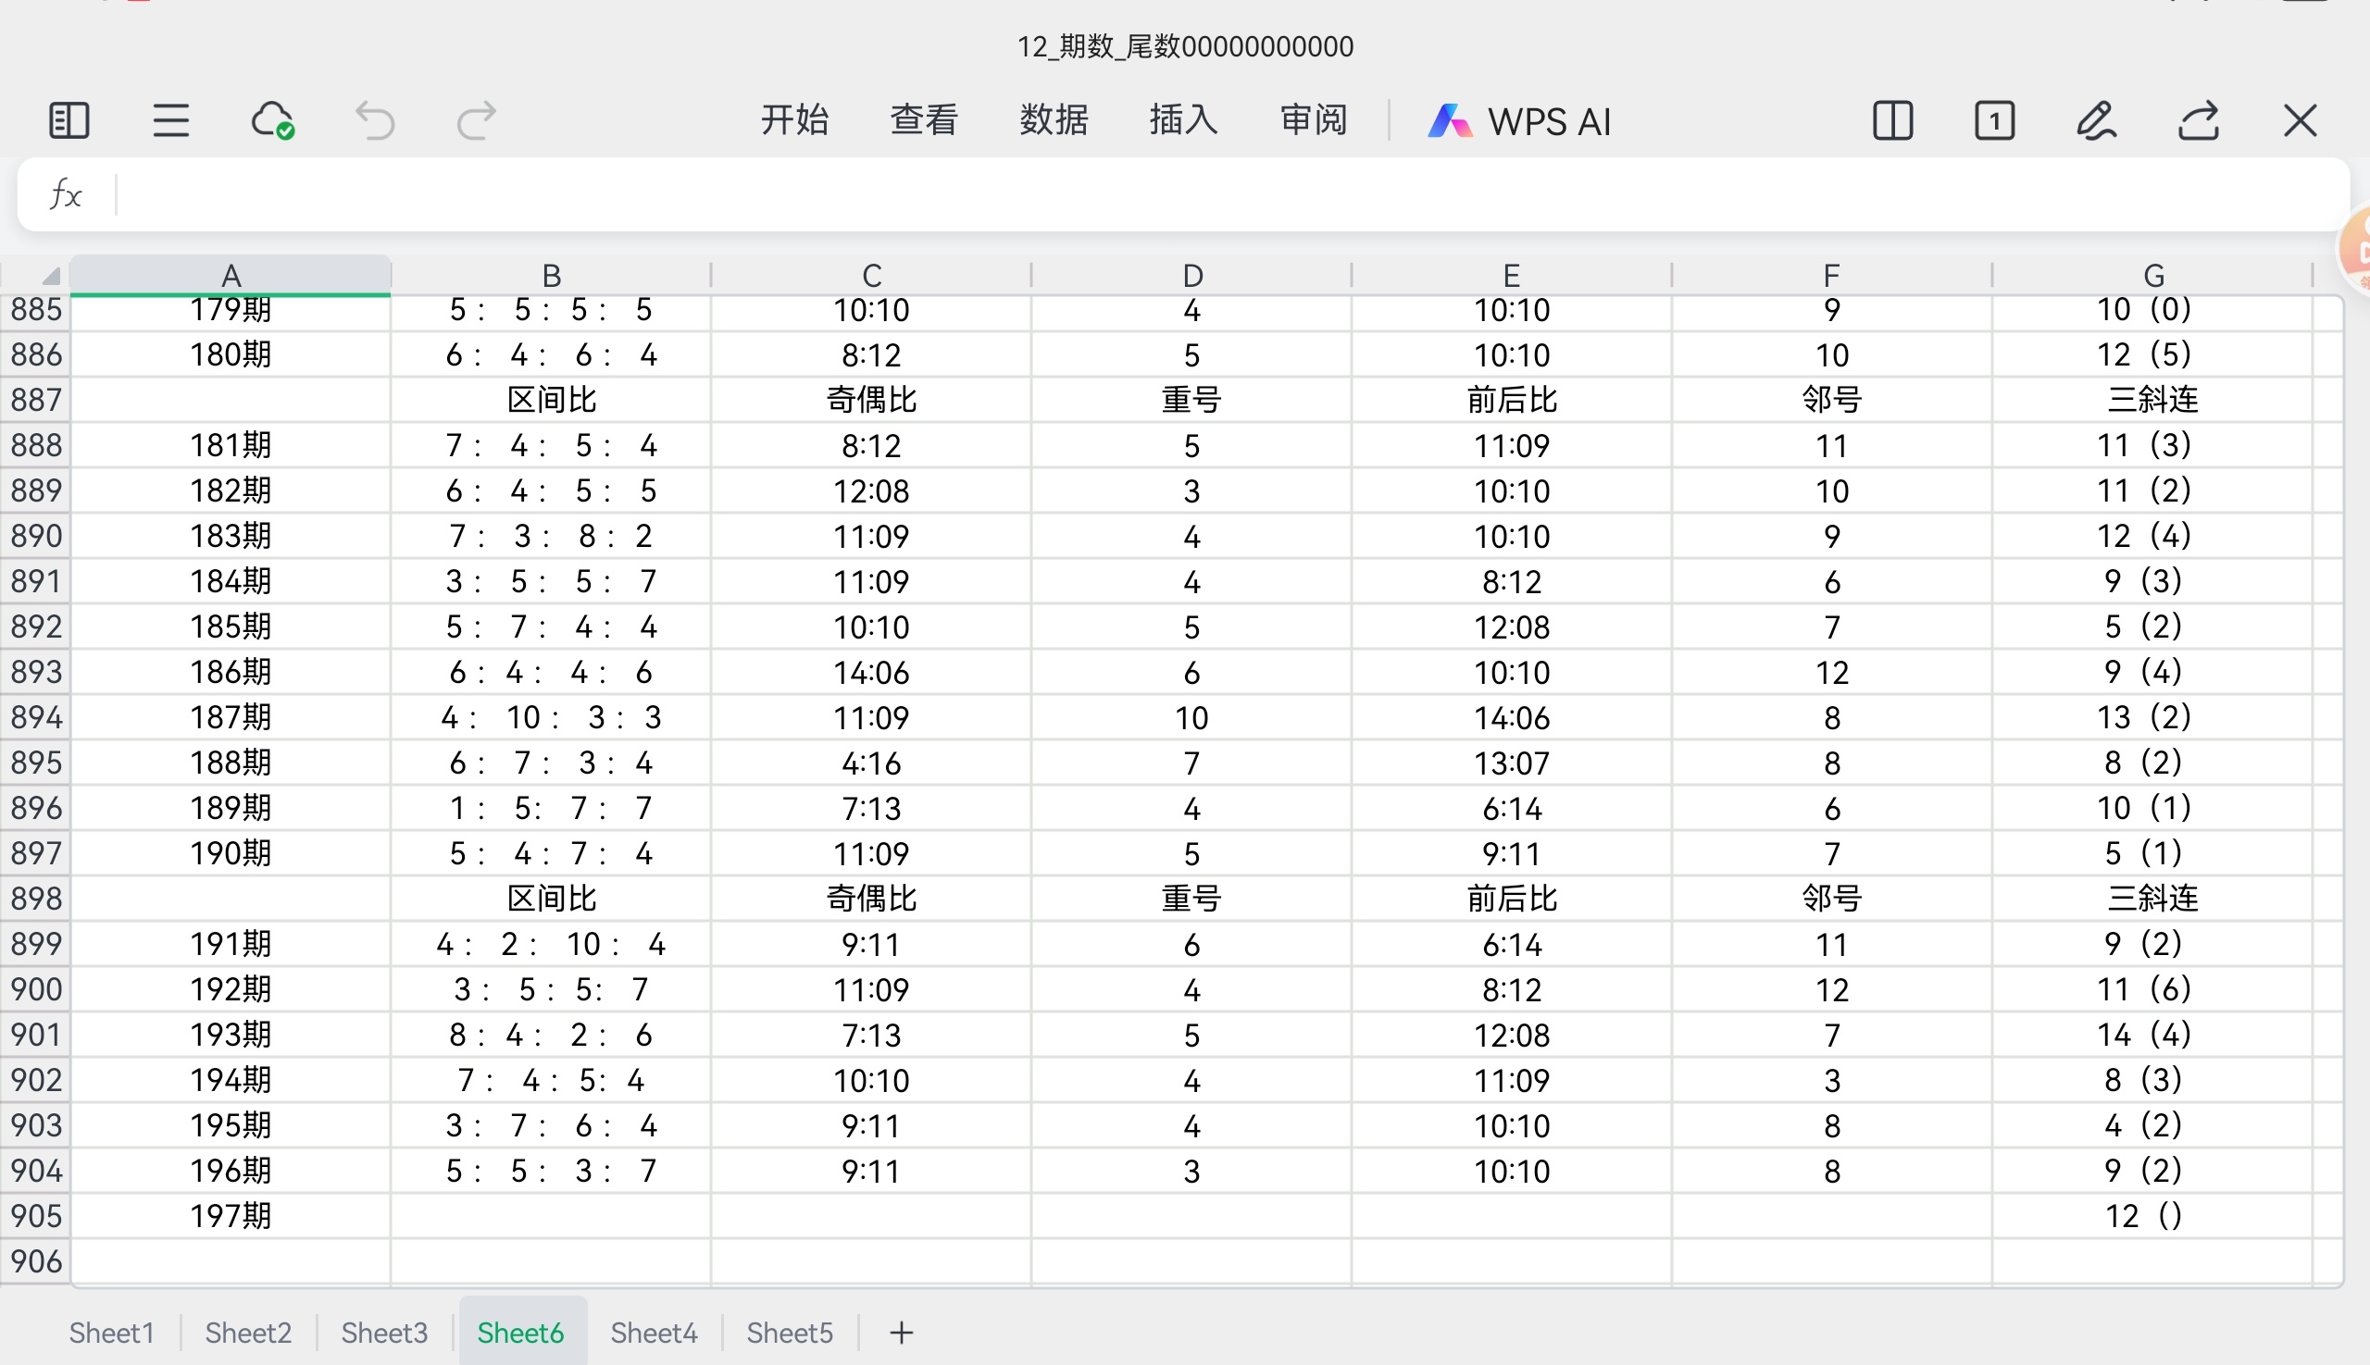Open the hamburger menu icon
Viewport: 2370px width, 1365px height.
(170, 121)
